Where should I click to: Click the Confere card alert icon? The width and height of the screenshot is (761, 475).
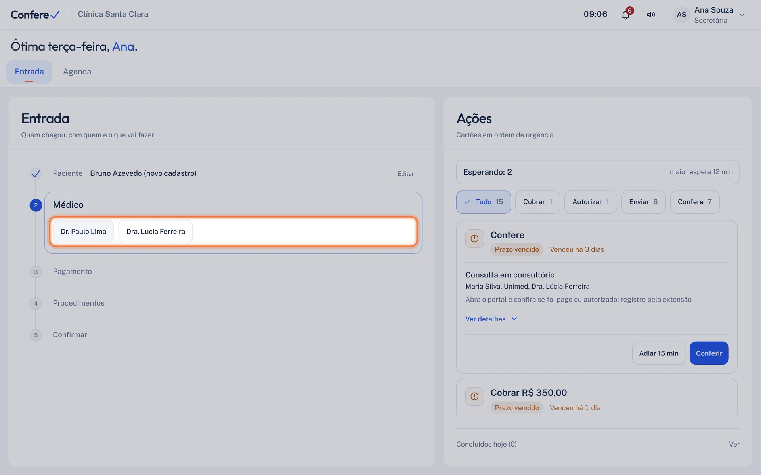click(x=474, y=239)
